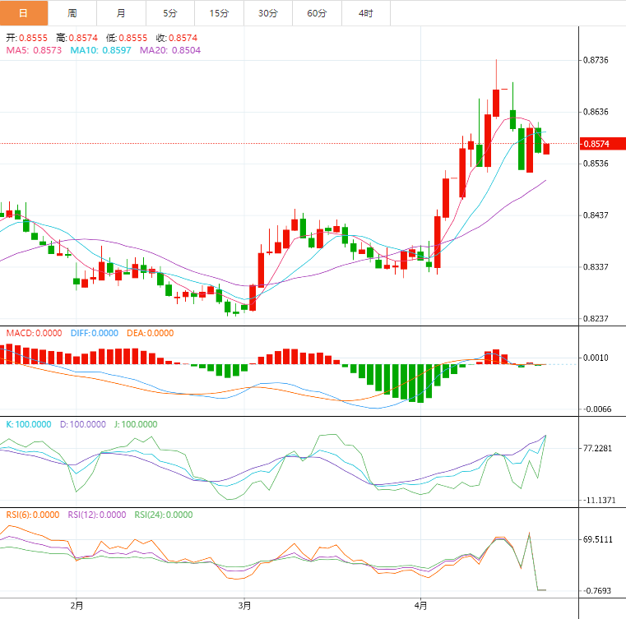Viewport: 626px width, 619px height.
Task: Click the MACD indicator label
Action: (34, 333)
